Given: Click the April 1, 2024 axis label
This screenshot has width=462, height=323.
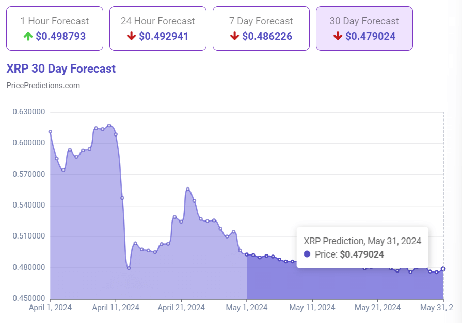Looking at the screenshot, I should coord(50,308).
